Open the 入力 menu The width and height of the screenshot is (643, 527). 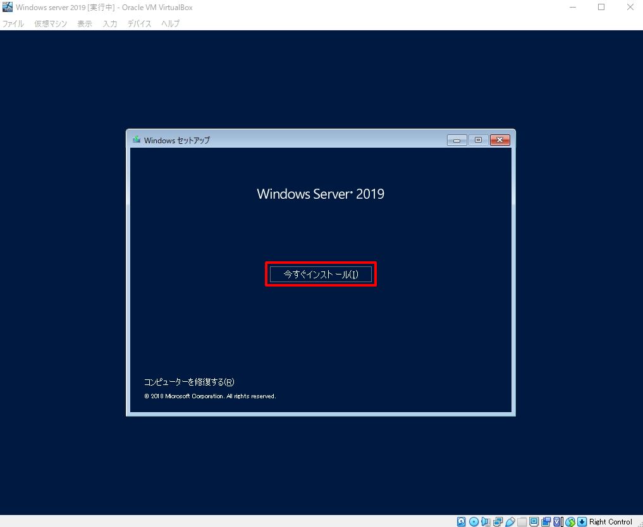110,24
